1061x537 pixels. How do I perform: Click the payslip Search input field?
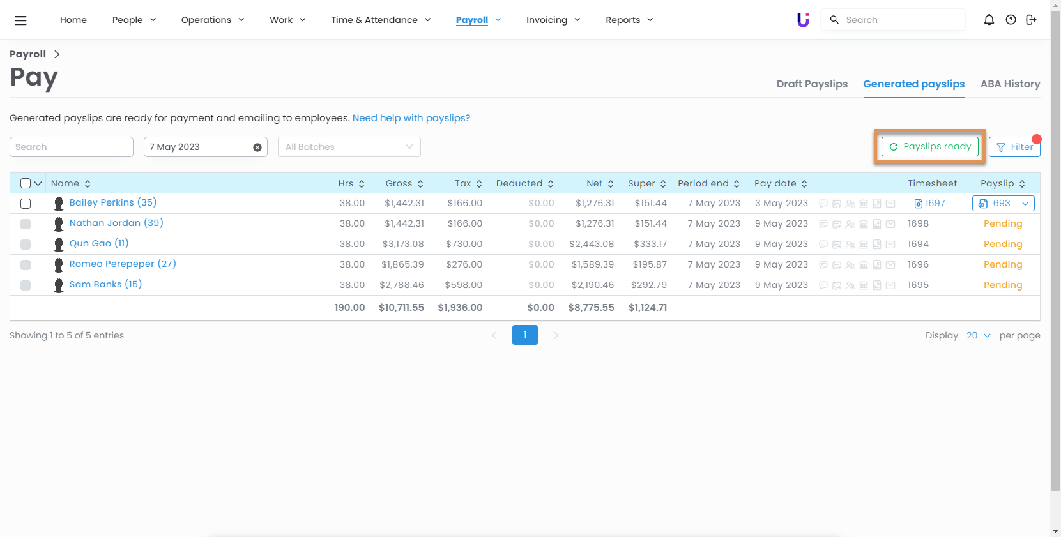pos(72,147)
